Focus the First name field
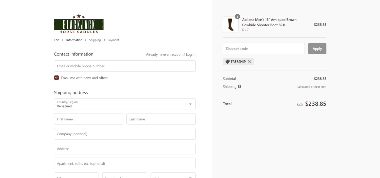The width and height of the screenshot is (380, 178). tap(88, 119)
